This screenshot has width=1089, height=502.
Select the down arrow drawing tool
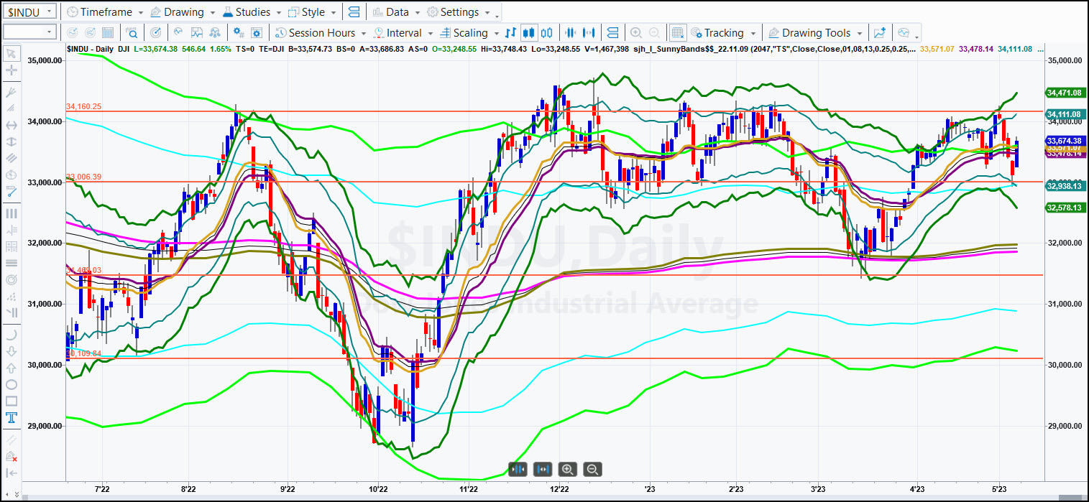[11, 351]
